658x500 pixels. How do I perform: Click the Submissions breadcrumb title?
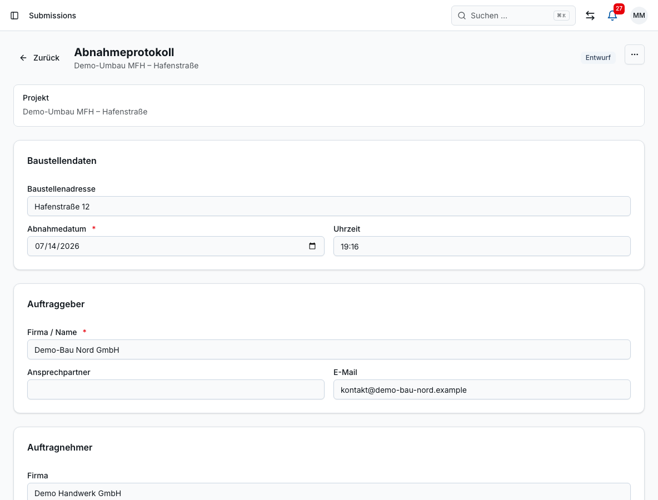click(52, 16)
